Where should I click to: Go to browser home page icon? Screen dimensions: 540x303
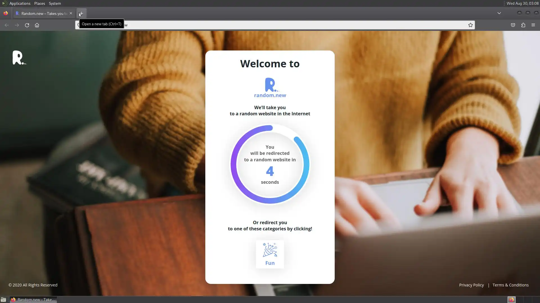[37, 25]
